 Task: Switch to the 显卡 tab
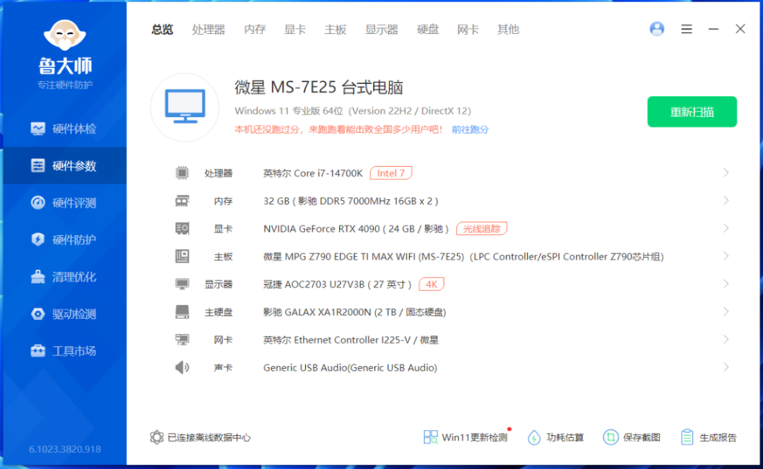[x=295, y=30]
